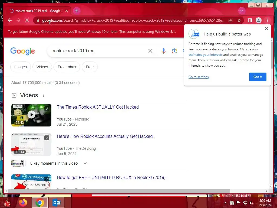Screen dimensions: 277x208
Task: Click the Got it button
Action: click(258, 77)
